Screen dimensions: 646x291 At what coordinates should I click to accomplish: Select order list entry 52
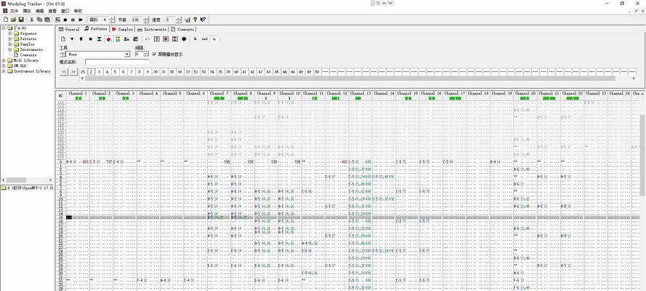[204, 72]
